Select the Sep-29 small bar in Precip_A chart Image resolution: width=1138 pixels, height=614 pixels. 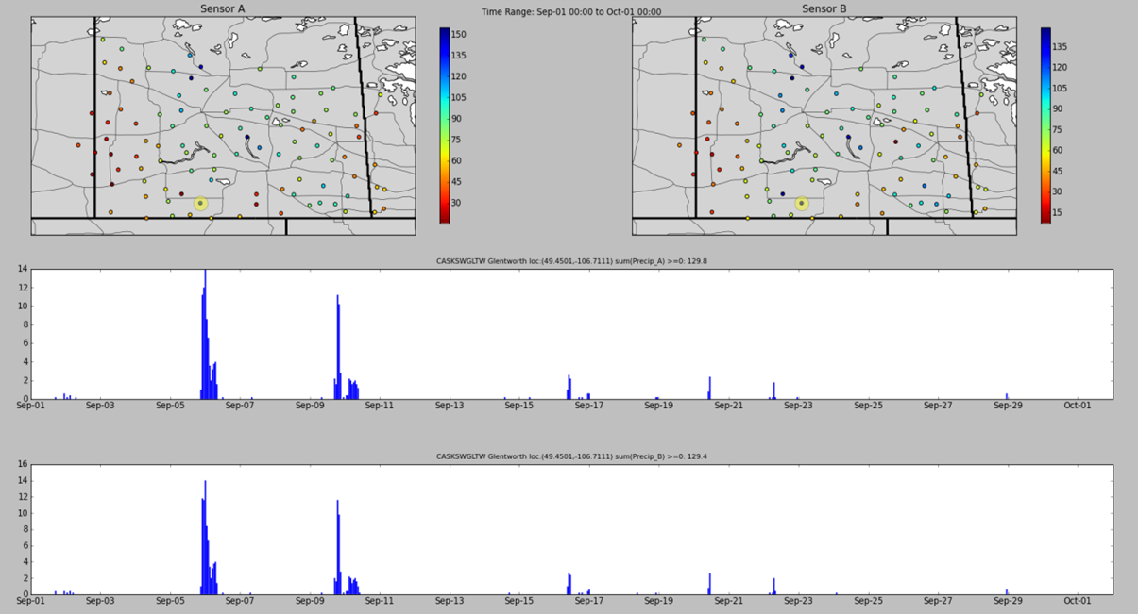[1007, 396]
